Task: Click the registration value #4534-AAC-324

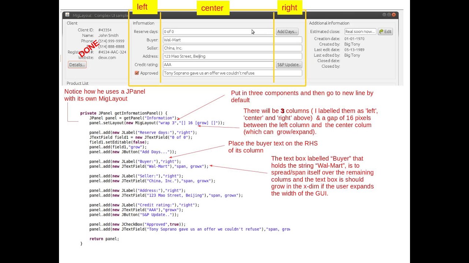Action: 112,52
